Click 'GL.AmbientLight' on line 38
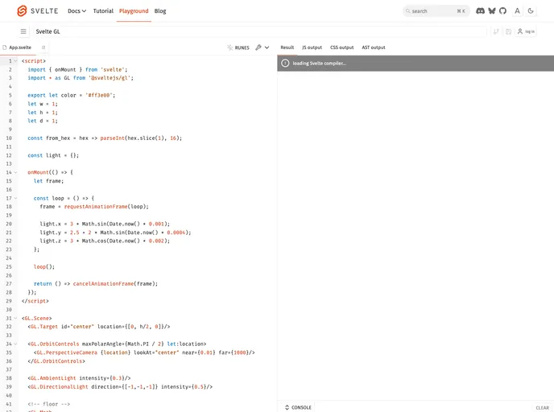This screenshot has width=554, height=412. [x=53, y=378]
